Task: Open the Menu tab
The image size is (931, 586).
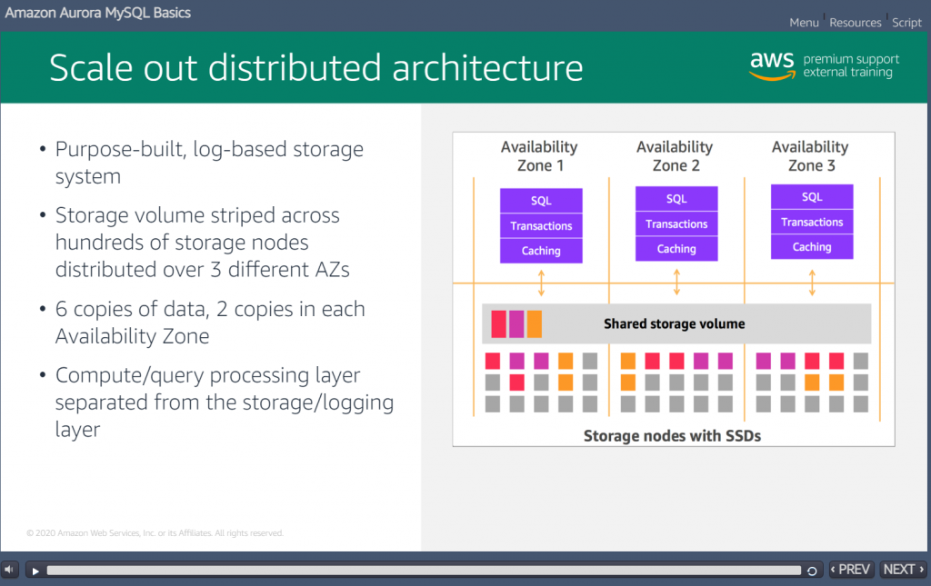Action: (x=804, y=23)
